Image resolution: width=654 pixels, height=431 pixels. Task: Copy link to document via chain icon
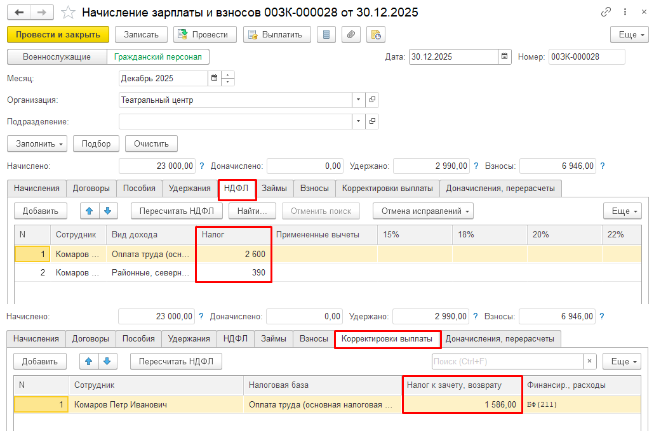606,13
